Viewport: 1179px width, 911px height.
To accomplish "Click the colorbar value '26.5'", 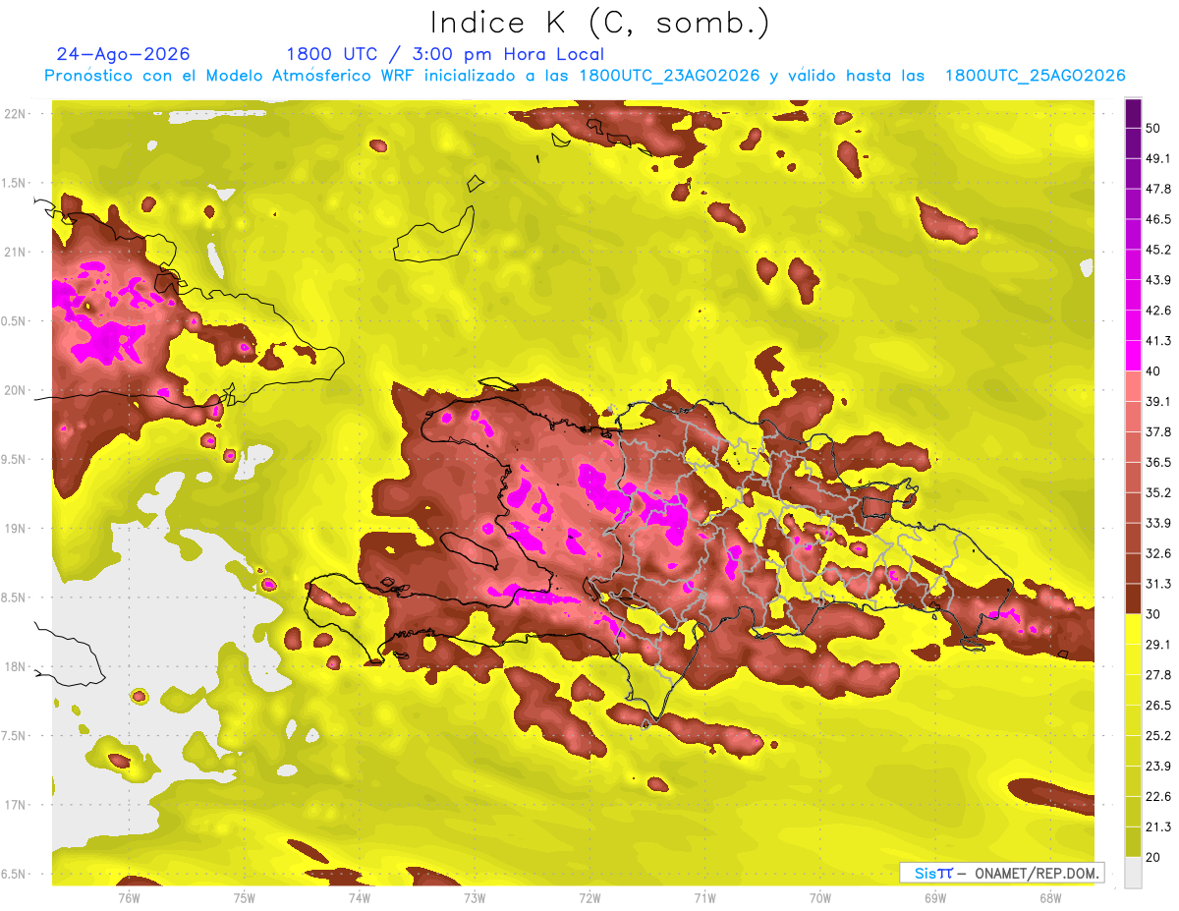I will (1157, 706).
